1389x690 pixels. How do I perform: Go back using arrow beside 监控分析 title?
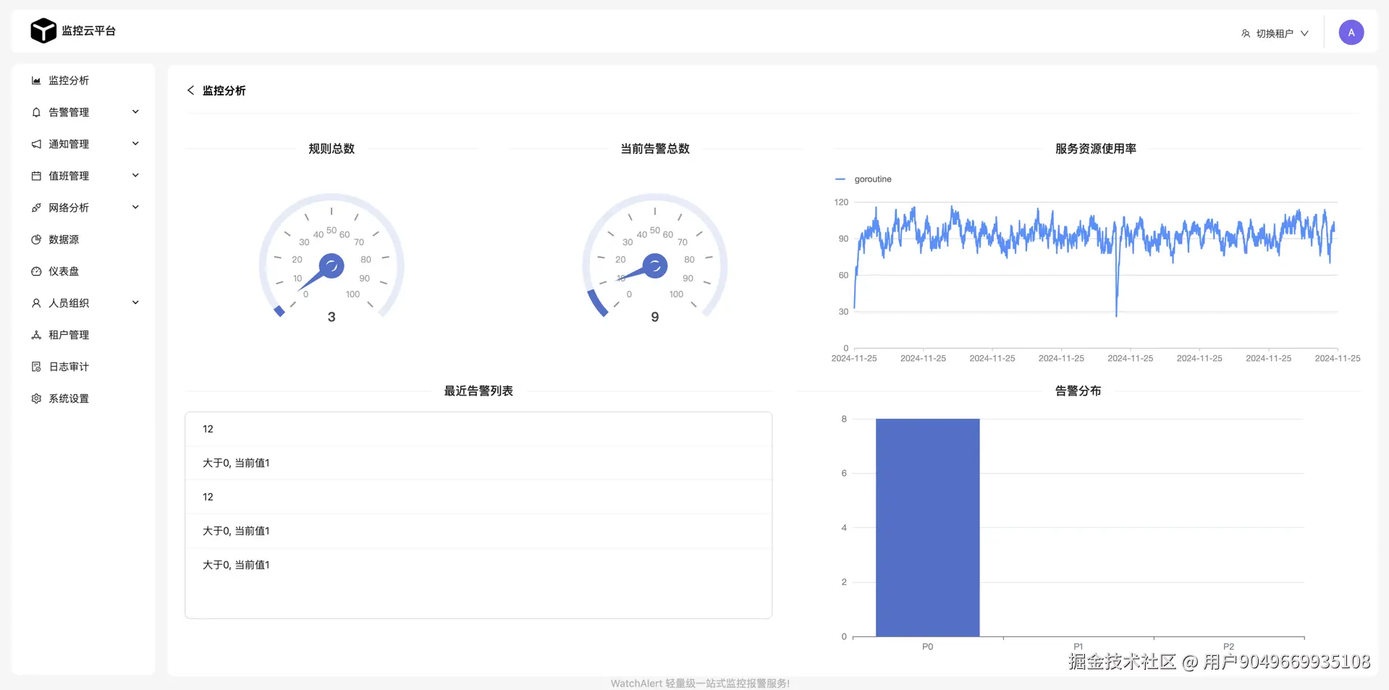point(190,90)
